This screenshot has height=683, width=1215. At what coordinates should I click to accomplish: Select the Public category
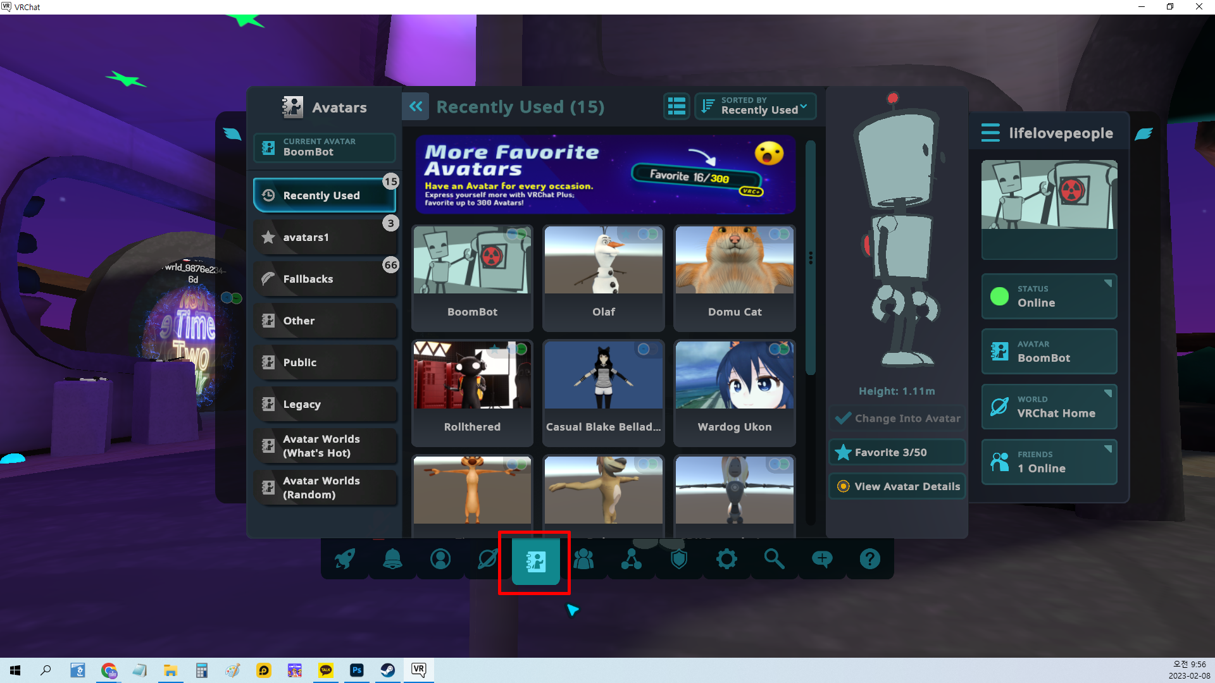[x=325, y=362]
